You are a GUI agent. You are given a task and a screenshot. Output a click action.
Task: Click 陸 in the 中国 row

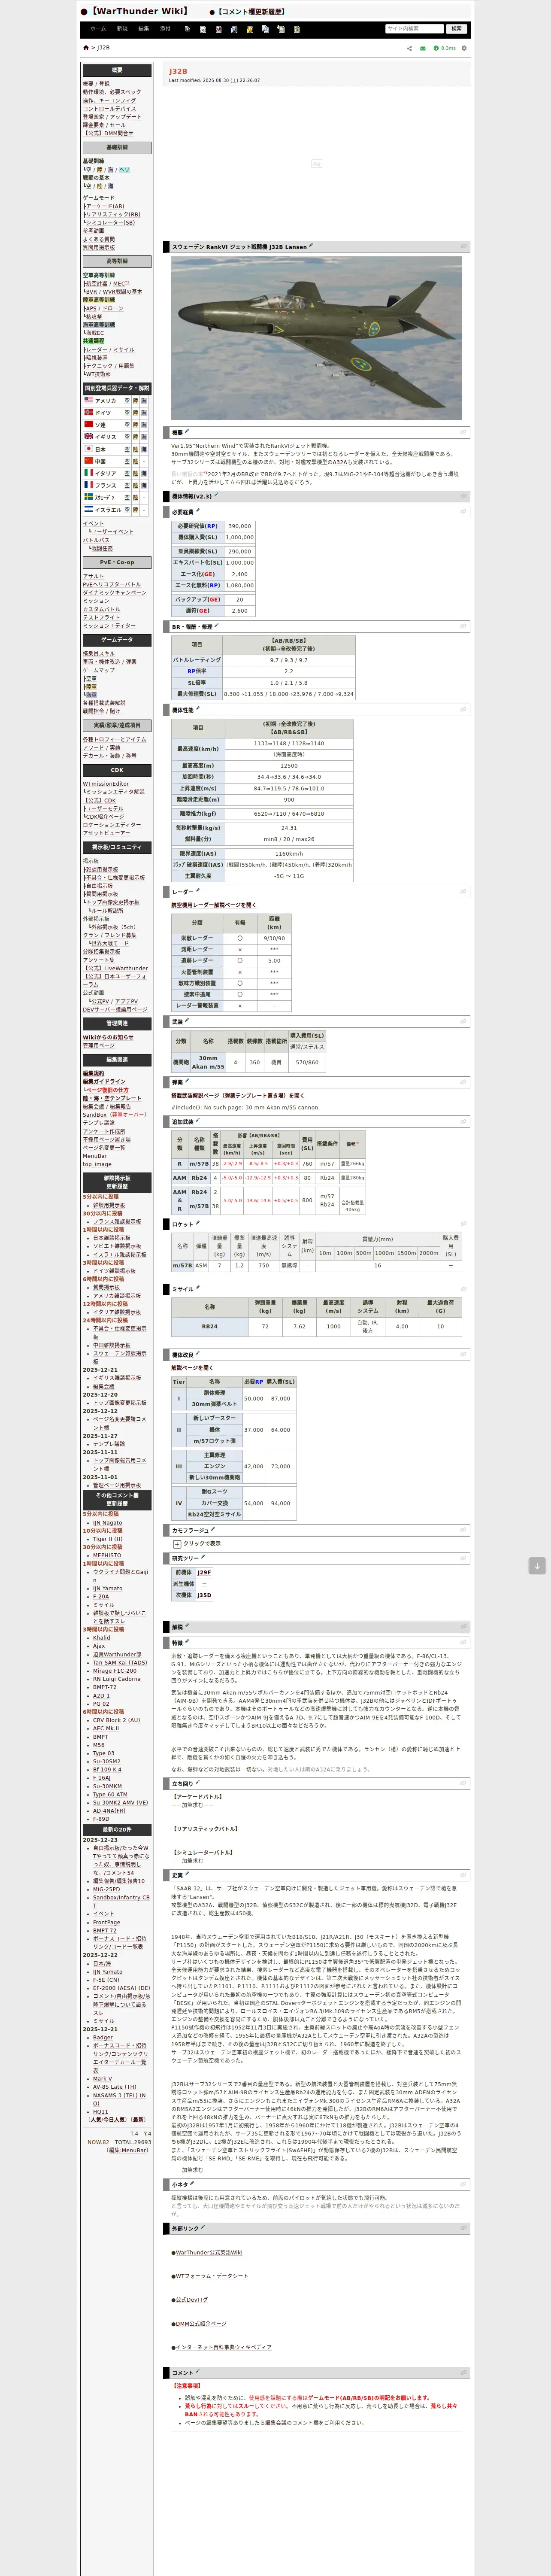136,461
